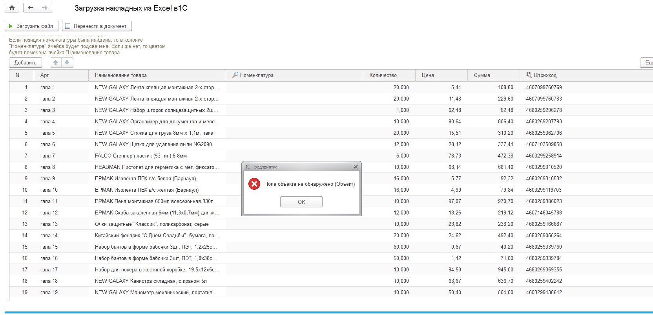Select 'ЕРМАК Изолента ПВХ в/с желтая (Барнаул)'

point(157,190)
